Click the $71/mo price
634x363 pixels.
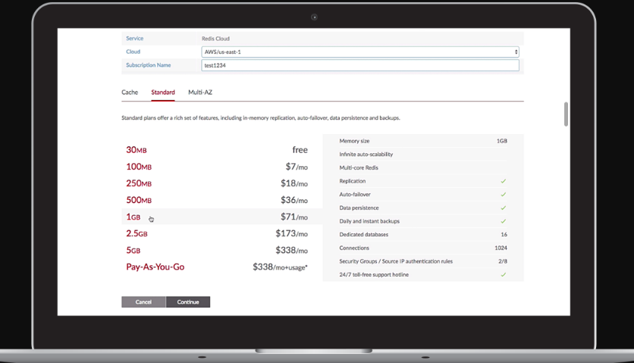click(x=294, y=217)
